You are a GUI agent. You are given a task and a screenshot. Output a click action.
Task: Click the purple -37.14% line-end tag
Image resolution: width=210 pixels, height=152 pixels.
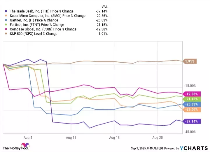(x=192, y=121)
